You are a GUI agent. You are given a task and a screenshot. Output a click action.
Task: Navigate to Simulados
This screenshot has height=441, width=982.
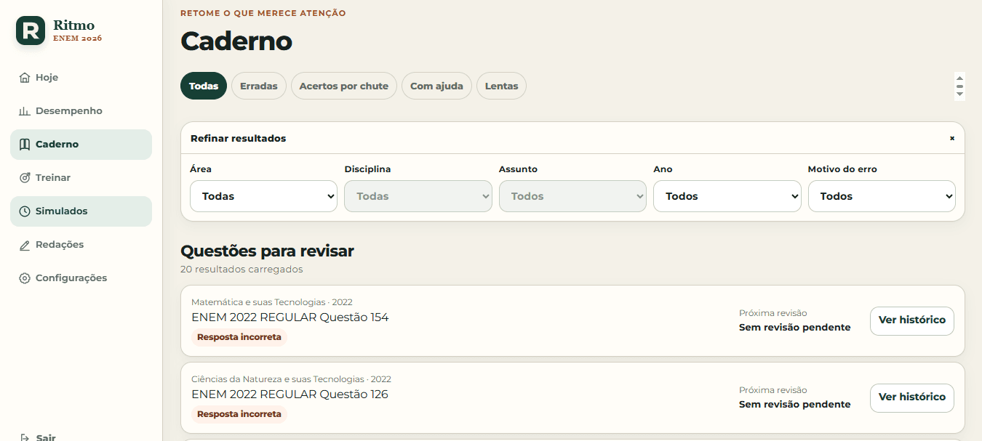point(81,211)
